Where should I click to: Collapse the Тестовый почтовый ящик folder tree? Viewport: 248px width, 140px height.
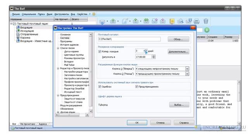(x=11, y=24)
